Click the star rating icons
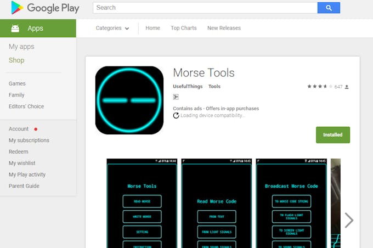This screenshot has height=248, width=373. click(x=320, y=86)
